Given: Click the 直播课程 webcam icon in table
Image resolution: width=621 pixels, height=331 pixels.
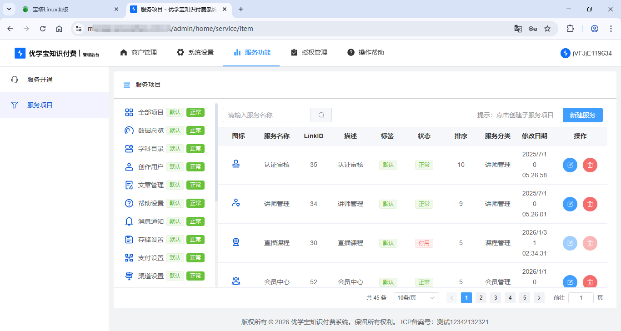Looking at the screenshot, I should (x=236, y=242).
